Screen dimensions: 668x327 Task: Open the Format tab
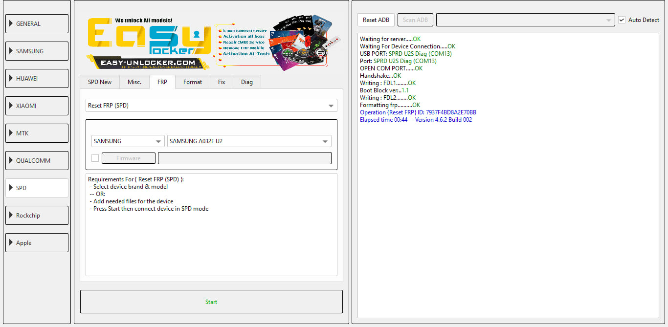pyautogui.click(x=193, y=82)
